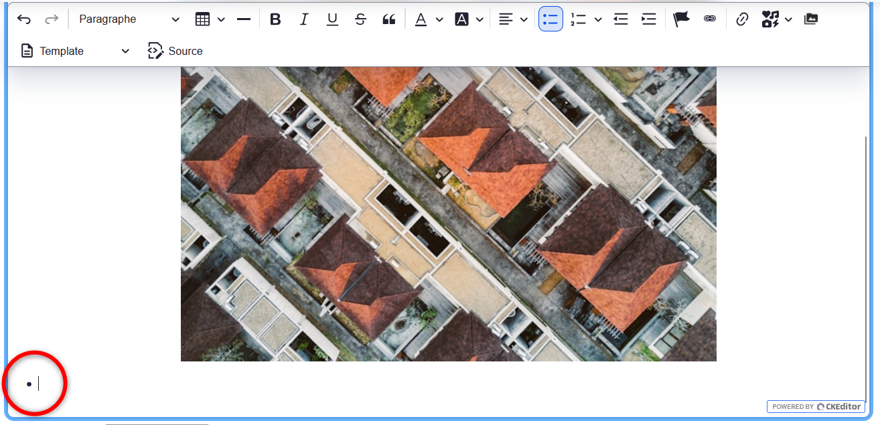Toggle underline formatting
The width and height of the screenshot is (880, 425).
(332, 19)
